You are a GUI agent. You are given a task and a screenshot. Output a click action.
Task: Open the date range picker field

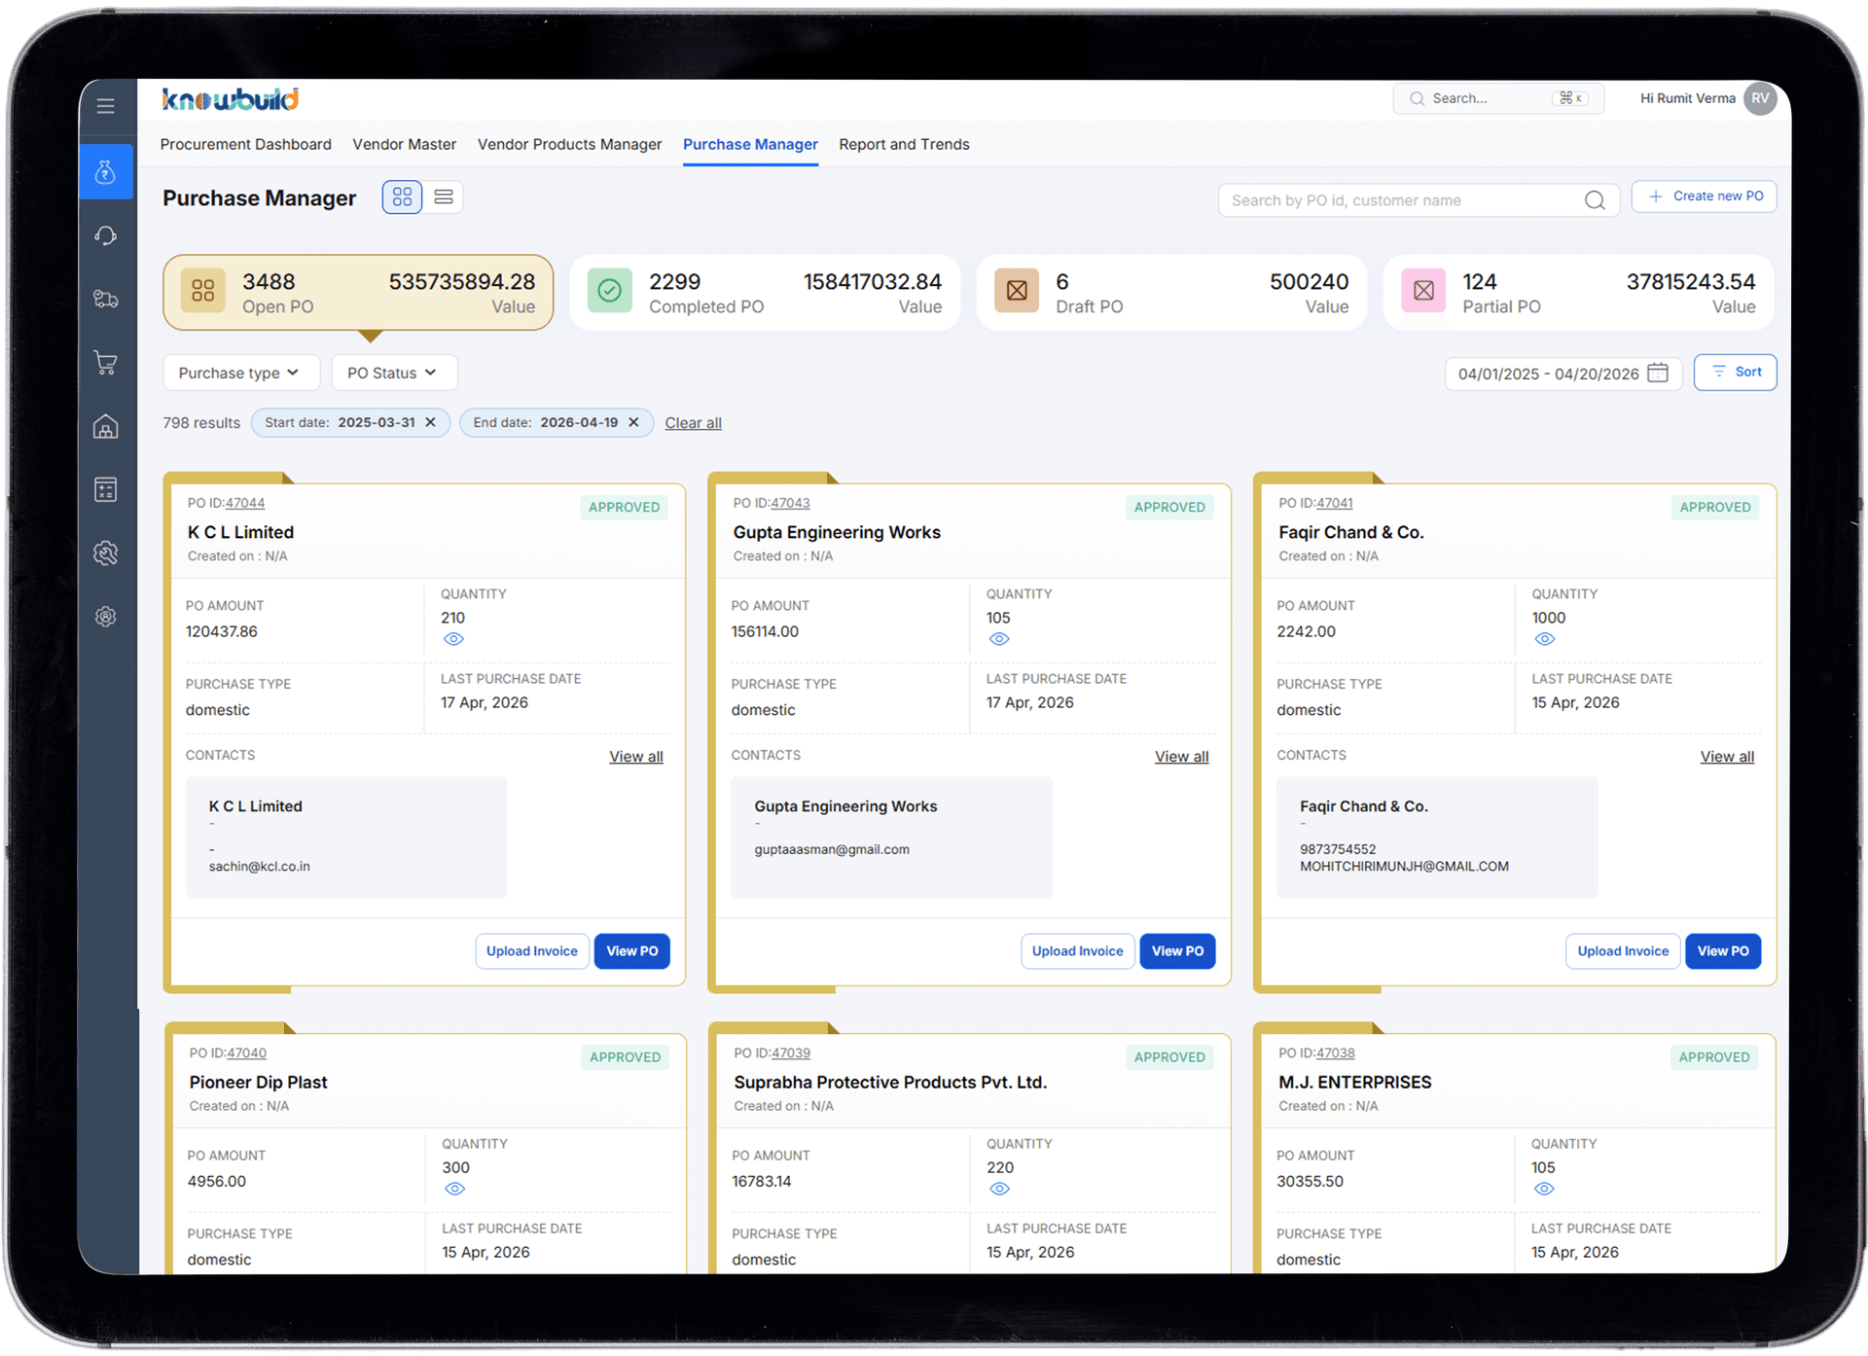point(1563,374)
